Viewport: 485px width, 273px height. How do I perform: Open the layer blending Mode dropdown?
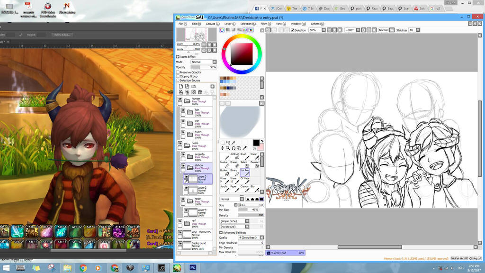(204, 62)
